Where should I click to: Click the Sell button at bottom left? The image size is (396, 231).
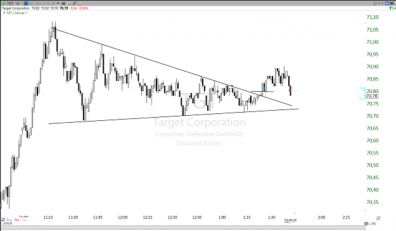click(x=16, y=220)
